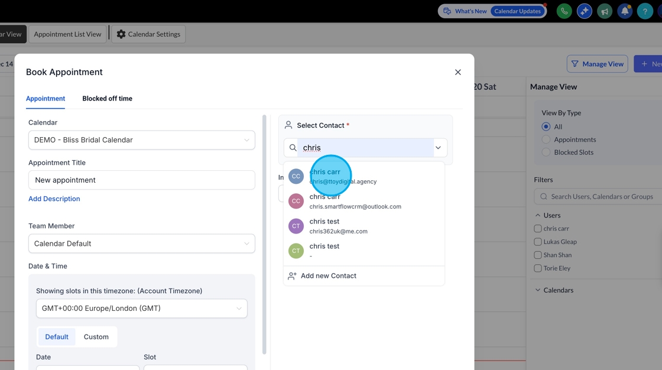This screenshot has height=370, width=662.
Task: Click the What's New label
Action: [x=470, y=11]
